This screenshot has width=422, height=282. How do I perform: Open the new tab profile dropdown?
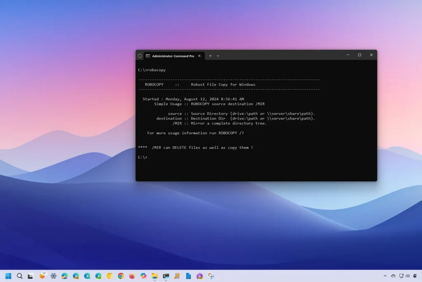point(218,56)
